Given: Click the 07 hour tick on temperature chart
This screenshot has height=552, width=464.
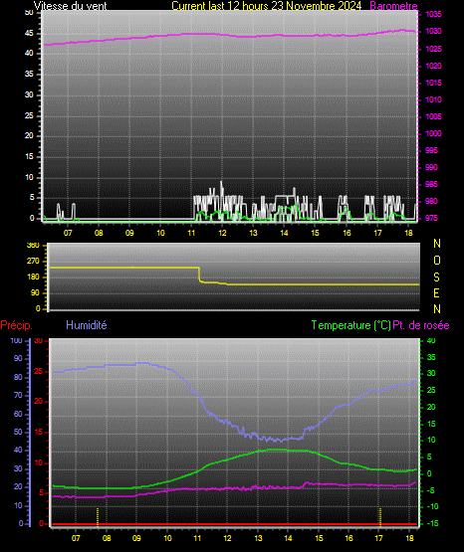Looking at the screenshot, I should [x=76, y=538].
